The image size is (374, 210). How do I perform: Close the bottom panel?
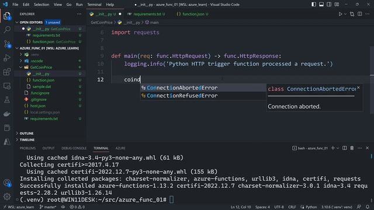[x=368, y=148]
